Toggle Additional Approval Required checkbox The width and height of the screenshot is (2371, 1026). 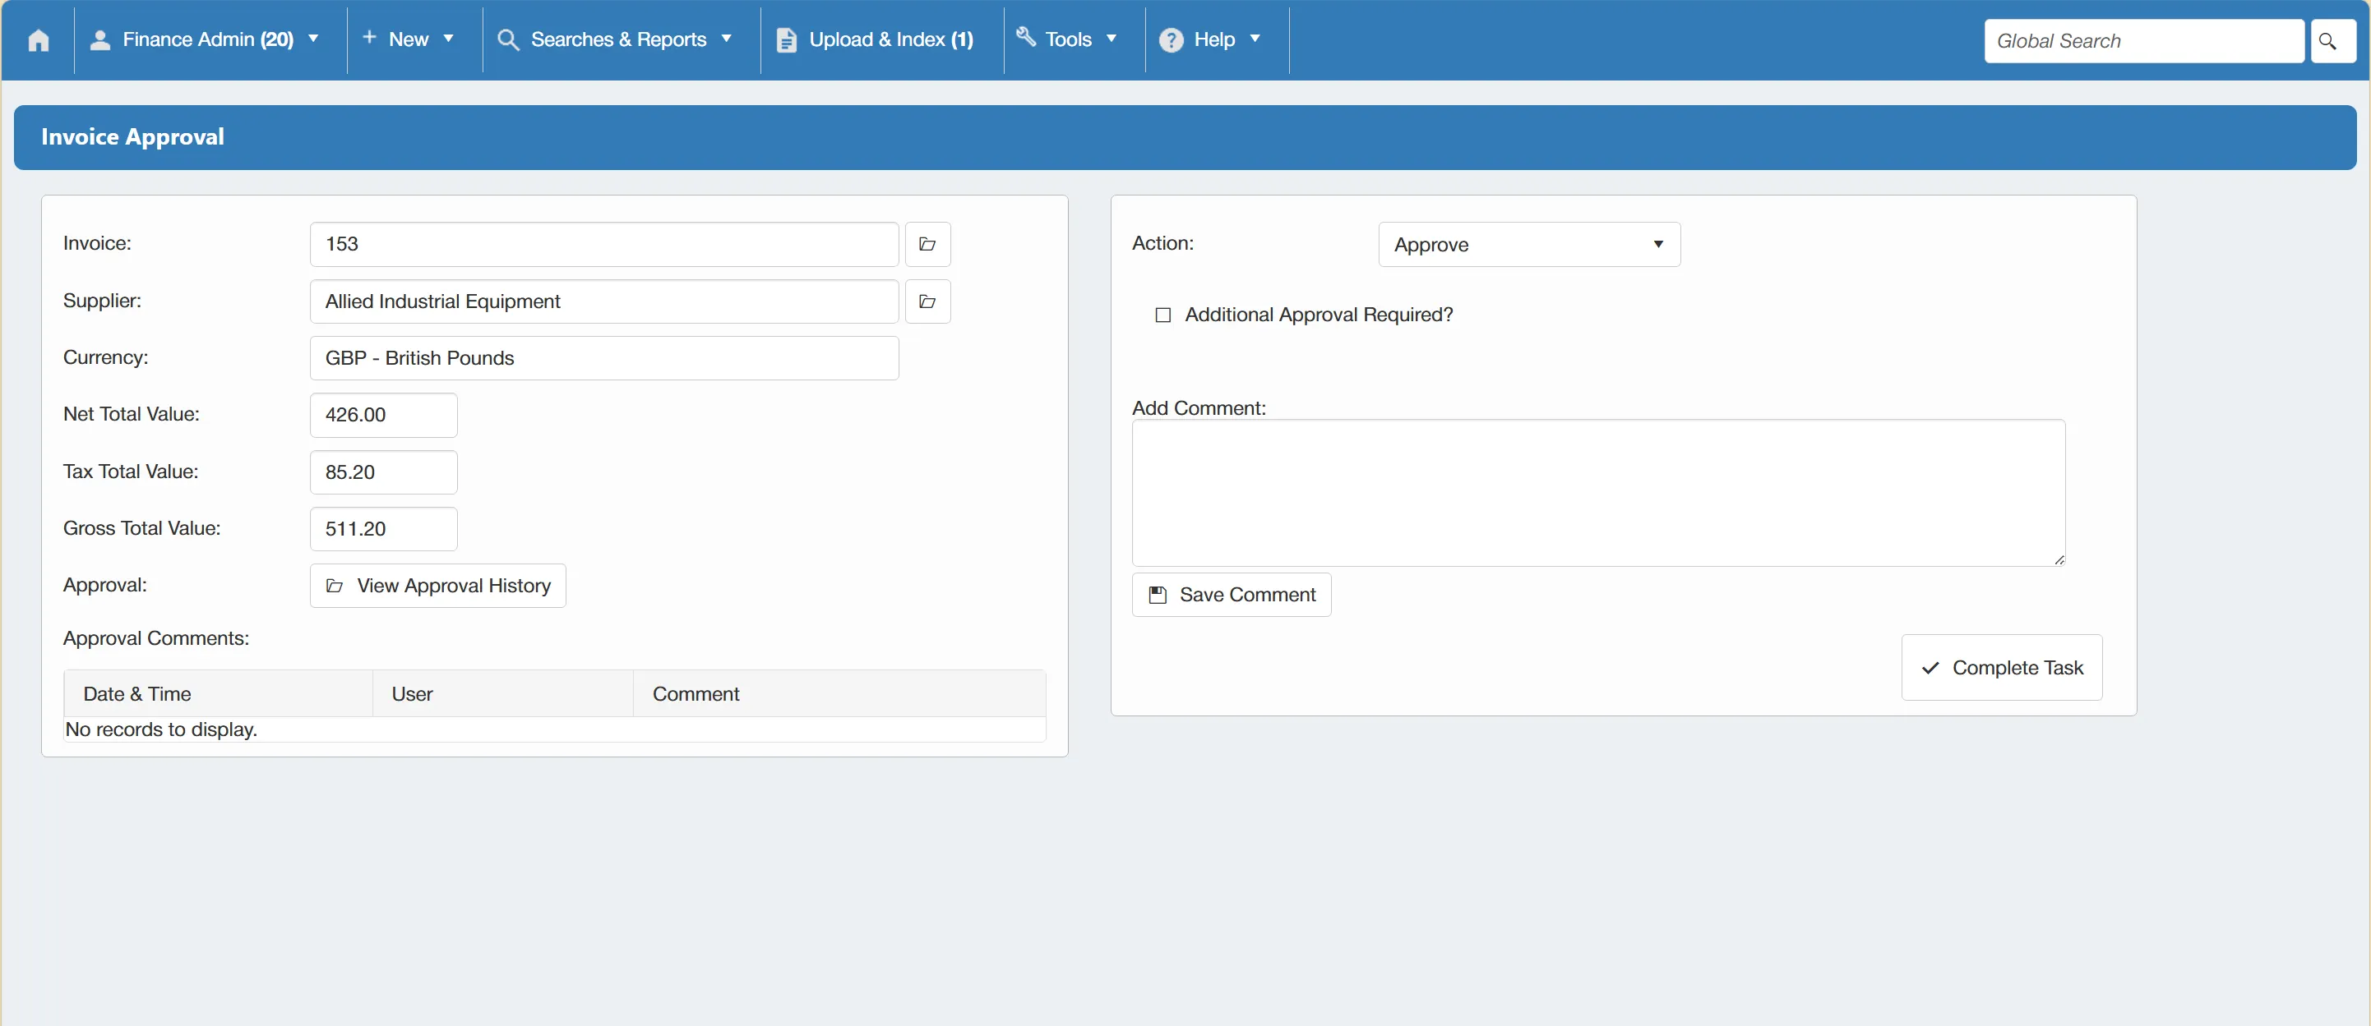pyautogui.click(x=1162, y=315)
